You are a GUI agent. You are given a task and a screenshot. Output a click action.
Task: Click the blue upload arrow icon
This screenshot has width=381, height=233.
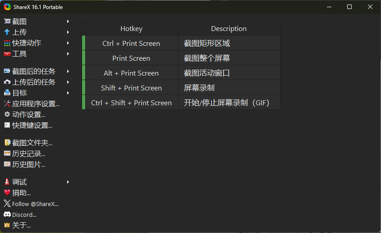pyautogui.click(x=7, y=32)
